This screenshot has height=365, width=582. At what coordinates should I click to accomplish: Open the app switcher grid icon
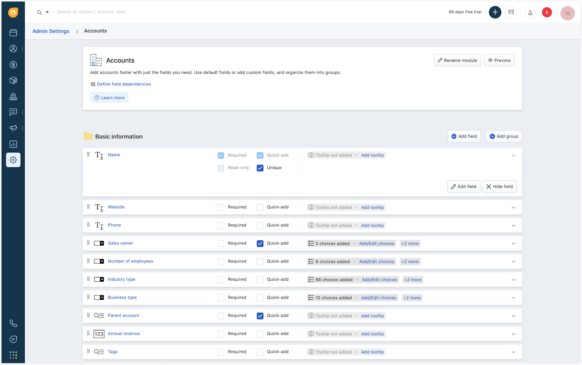pyautogui.click(x=13, y=355)
